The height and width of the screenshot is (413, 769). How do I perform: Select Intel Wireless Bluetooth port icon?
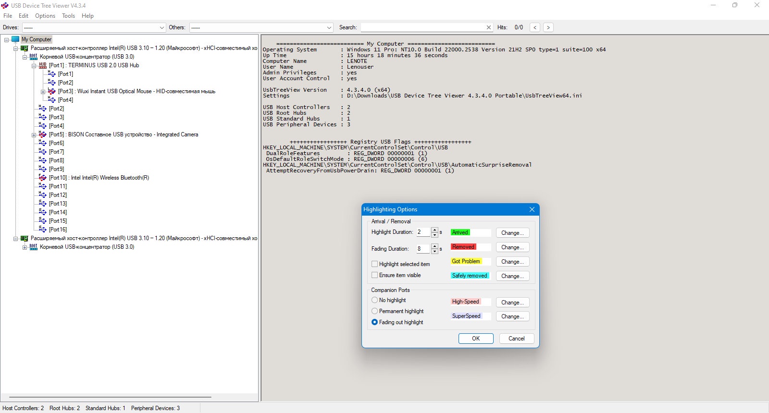(43, 178)
